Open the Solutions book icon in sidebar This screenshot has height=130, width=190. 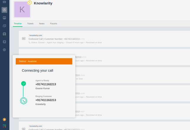(4, 18)
